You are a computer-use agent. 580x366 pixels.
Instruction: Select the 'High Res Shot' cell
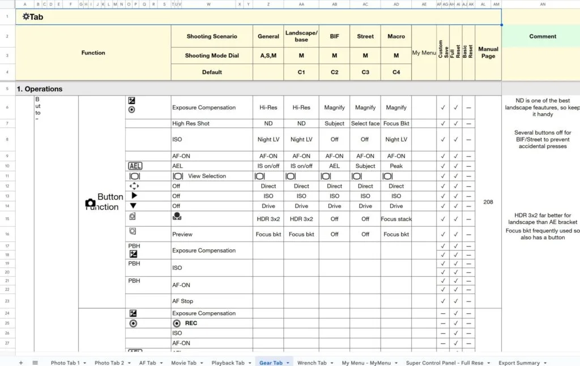click(x=212, y=123)
